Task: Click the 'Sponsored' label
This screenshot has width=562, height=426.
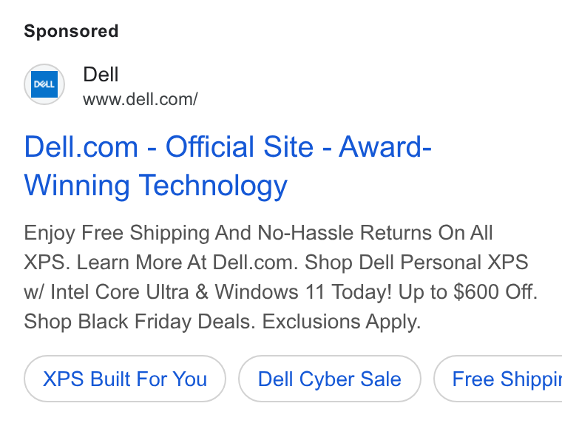Action: [x=71, y=31]
